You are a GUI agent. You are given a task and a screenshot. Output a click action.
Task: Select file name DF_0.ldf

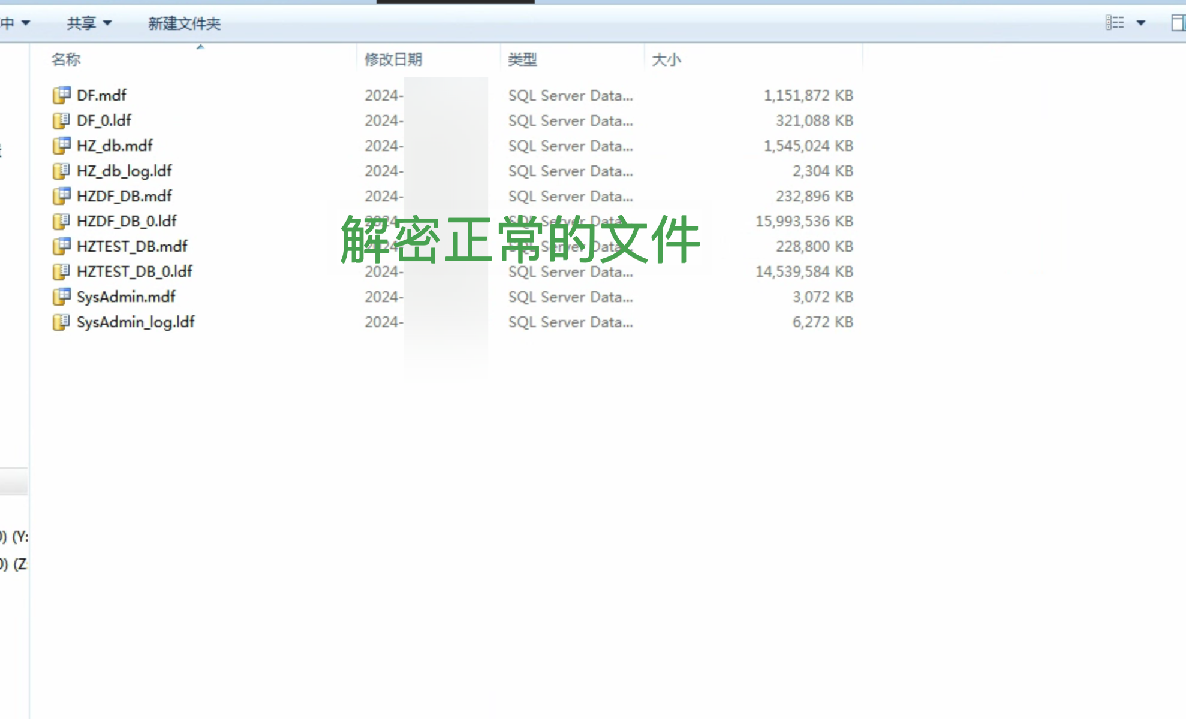click(104, 120)
